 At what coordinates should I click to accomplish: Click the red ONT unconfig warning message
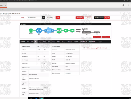[97, 48]
